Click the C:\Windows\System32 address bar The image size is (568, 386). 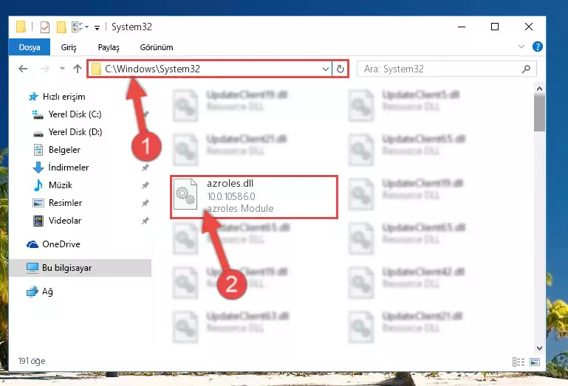[209, 69]
